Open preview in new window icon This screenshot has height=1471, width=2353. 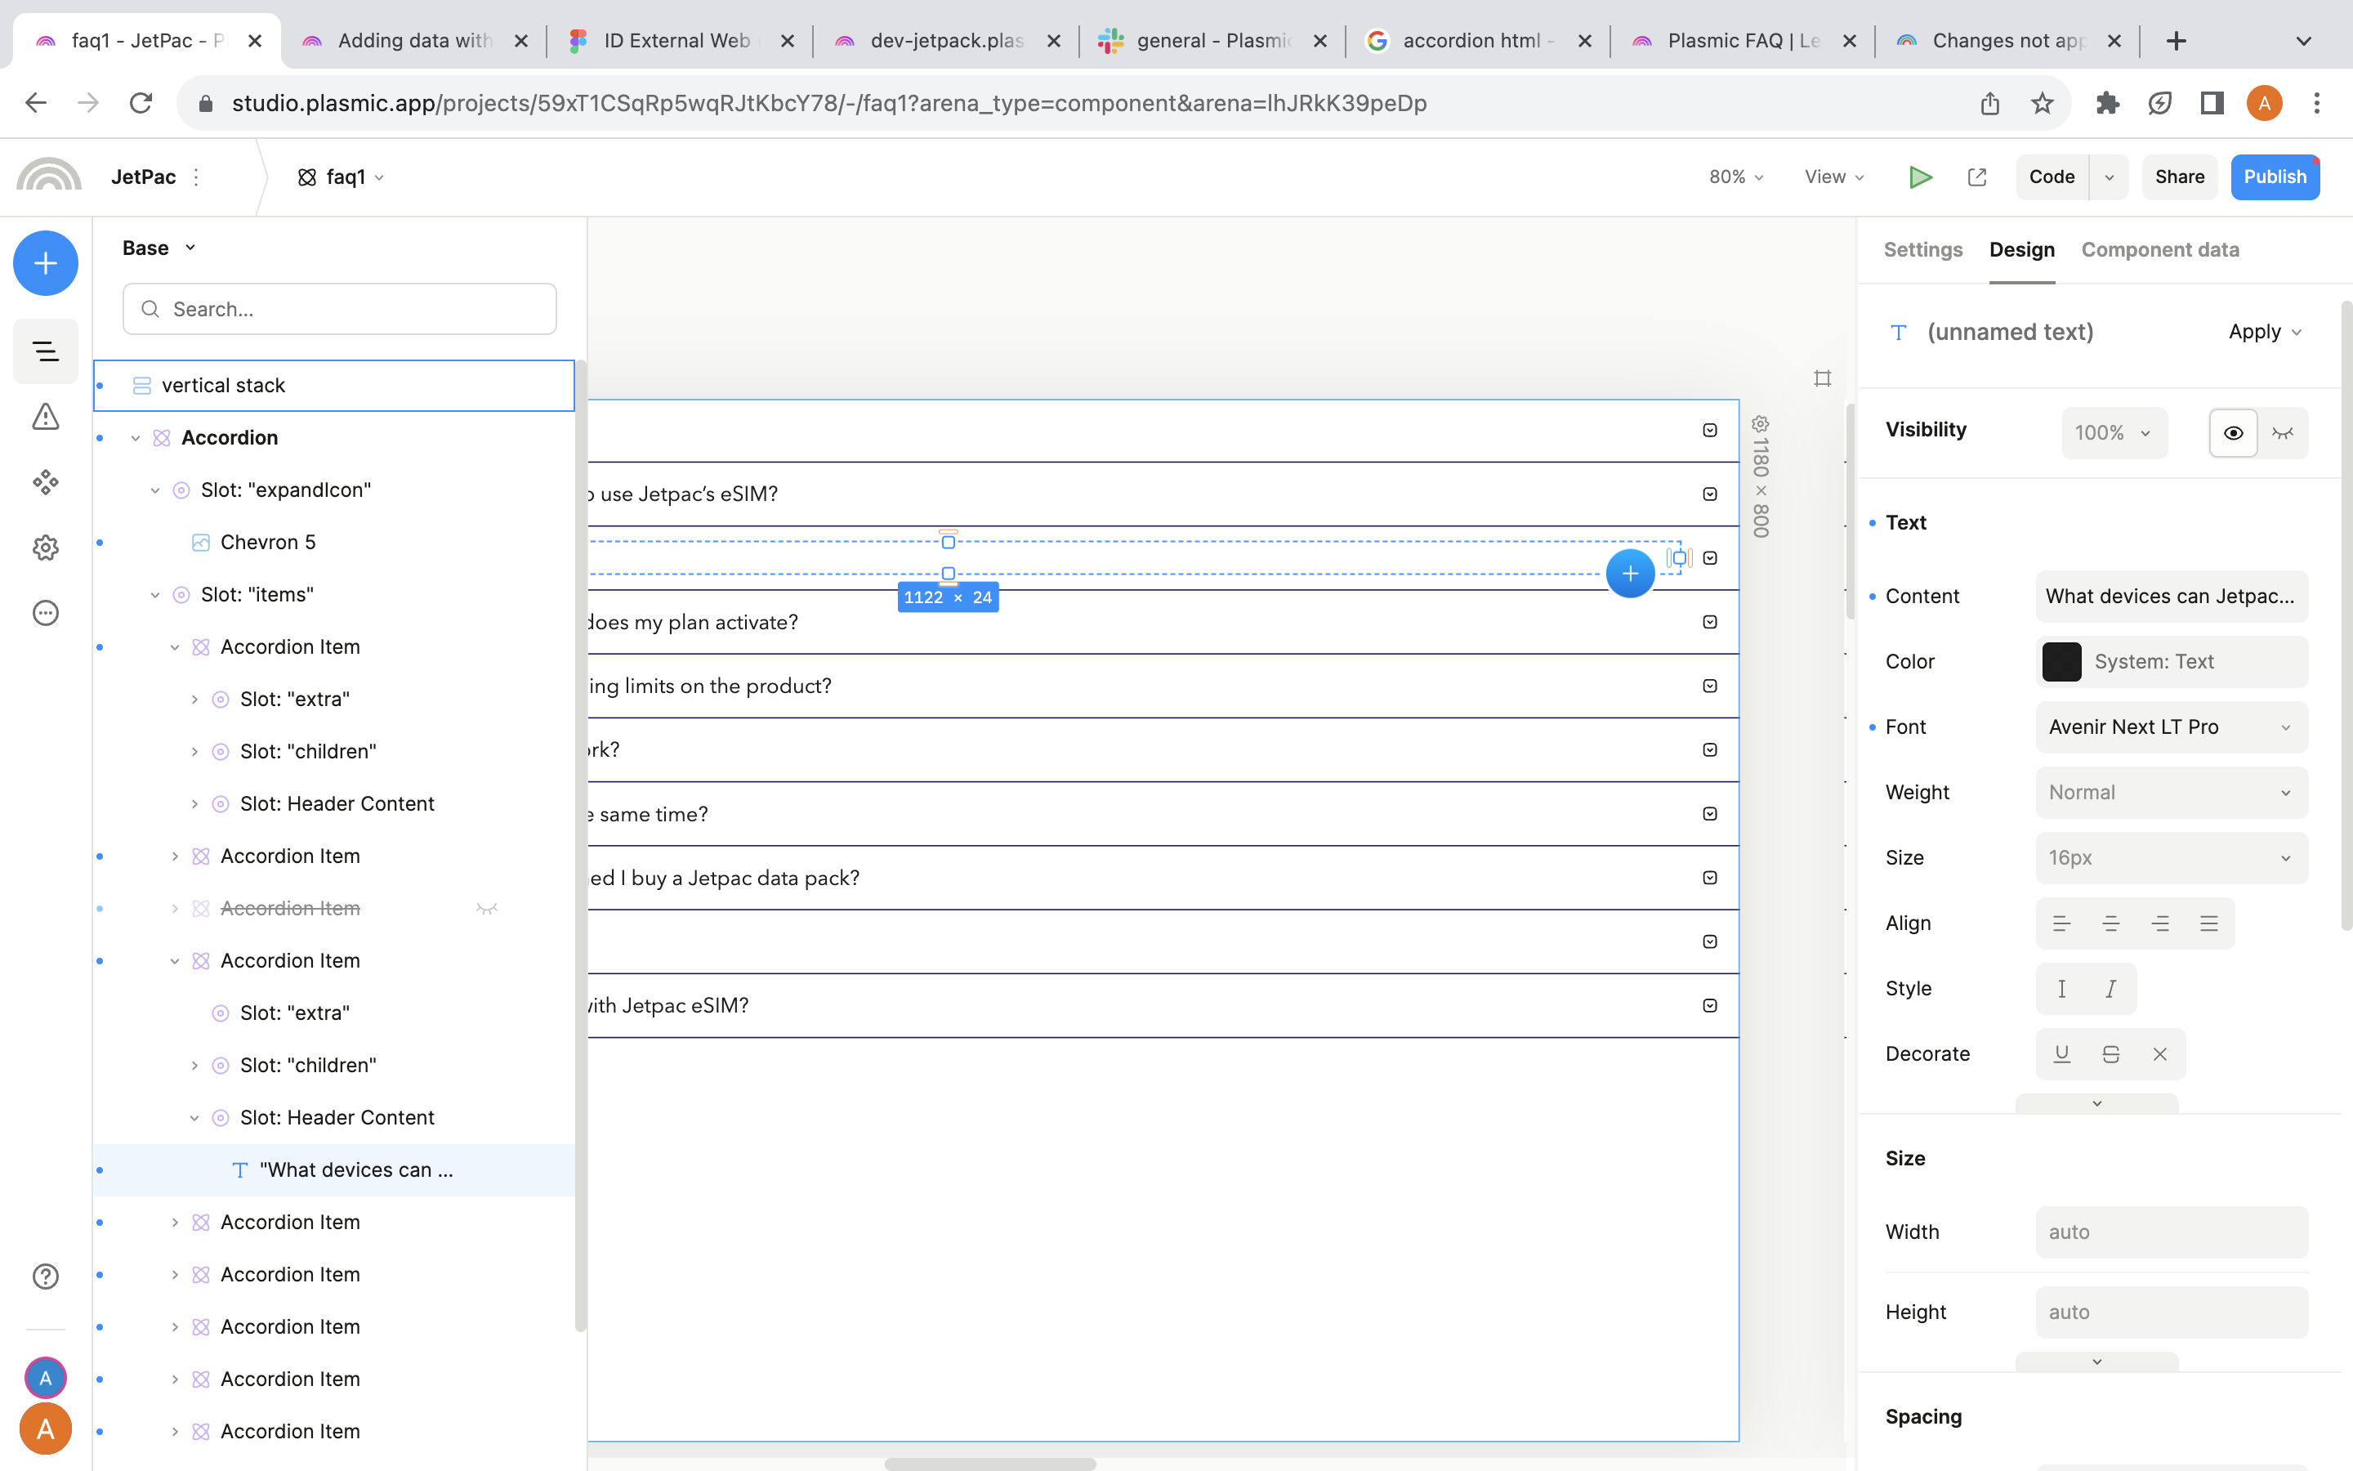coord(1976,177)
